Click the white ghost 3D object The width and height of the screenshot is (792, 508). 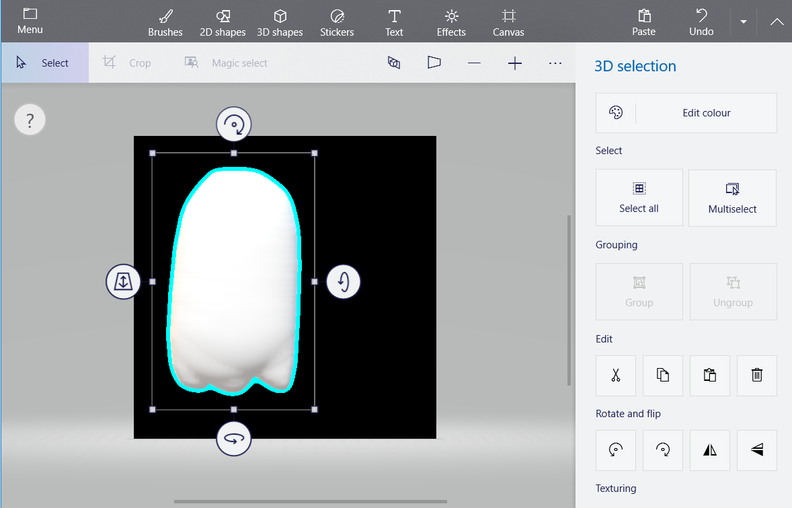click(235, 281)
